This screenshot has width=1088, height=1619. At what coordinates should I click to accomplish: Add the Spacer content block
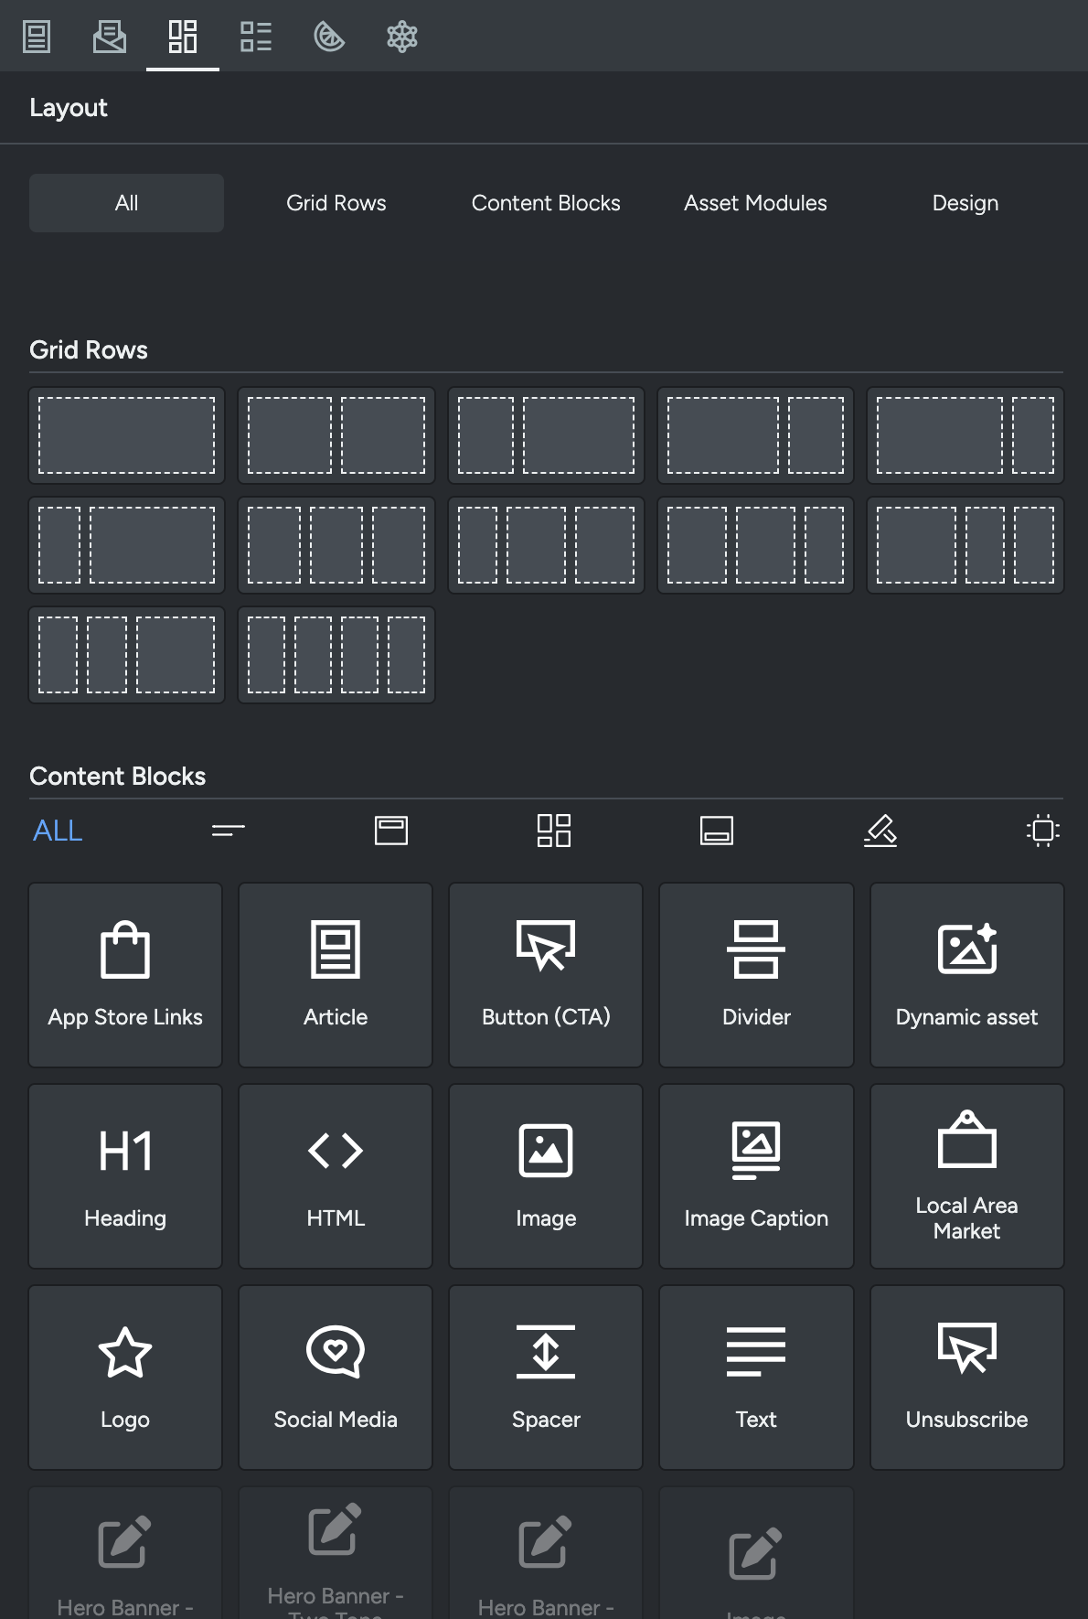tap(546, 1378)
